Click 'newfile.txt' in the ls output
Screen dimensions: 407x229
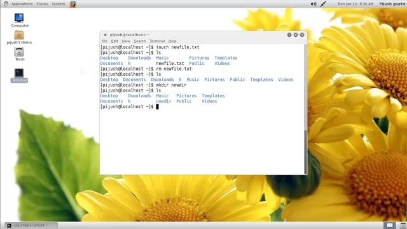click(x=170, y=64)
